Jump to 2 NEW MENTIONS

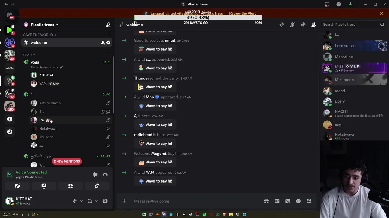coord(67,161)
